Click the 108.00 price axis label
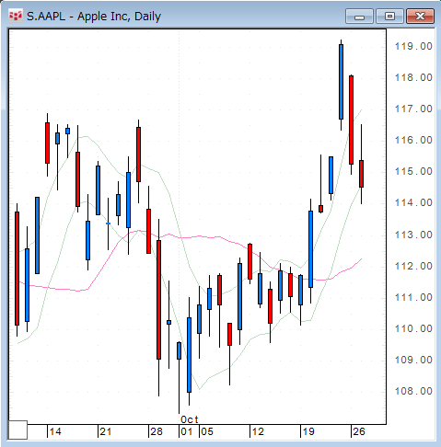The height and width of the screenshot is (447, 441). point(413,391)
